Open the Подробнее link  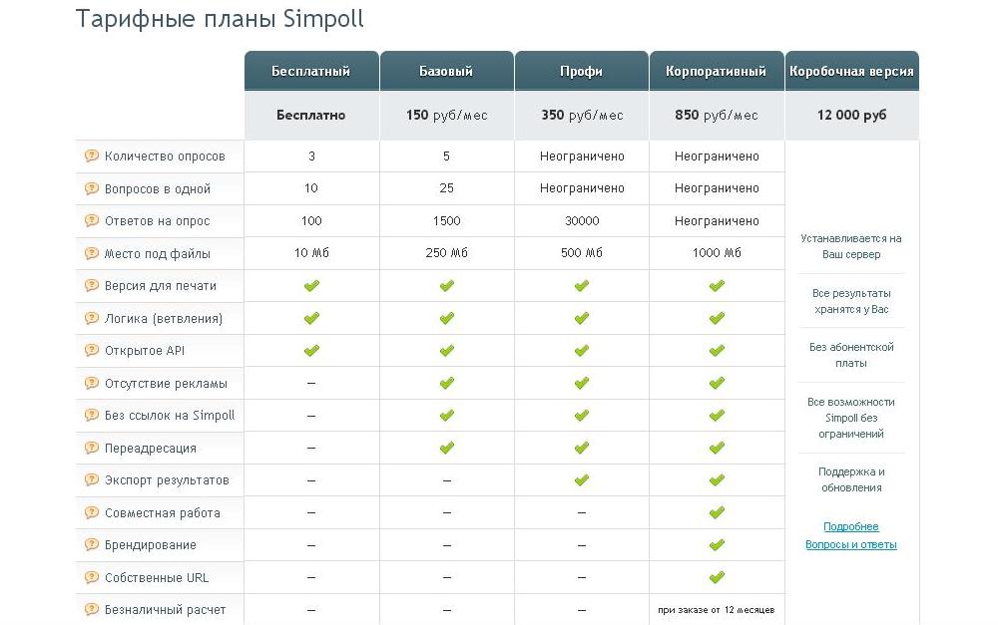tap(851, 526)
